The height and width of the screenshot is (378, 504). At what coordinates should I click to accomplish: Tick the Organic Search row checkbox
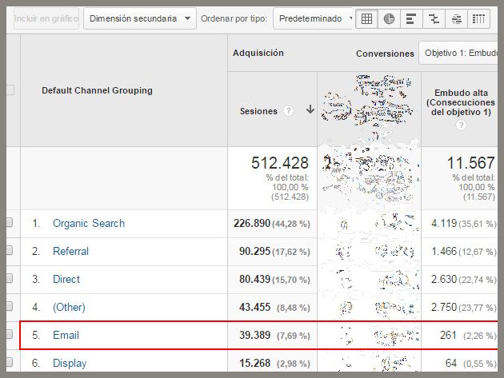coord(10,223)
